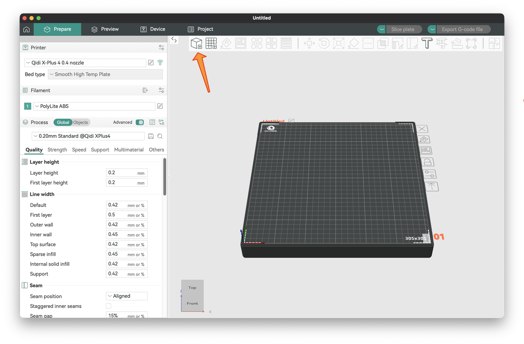Go to the Home screen

(27, 29)
